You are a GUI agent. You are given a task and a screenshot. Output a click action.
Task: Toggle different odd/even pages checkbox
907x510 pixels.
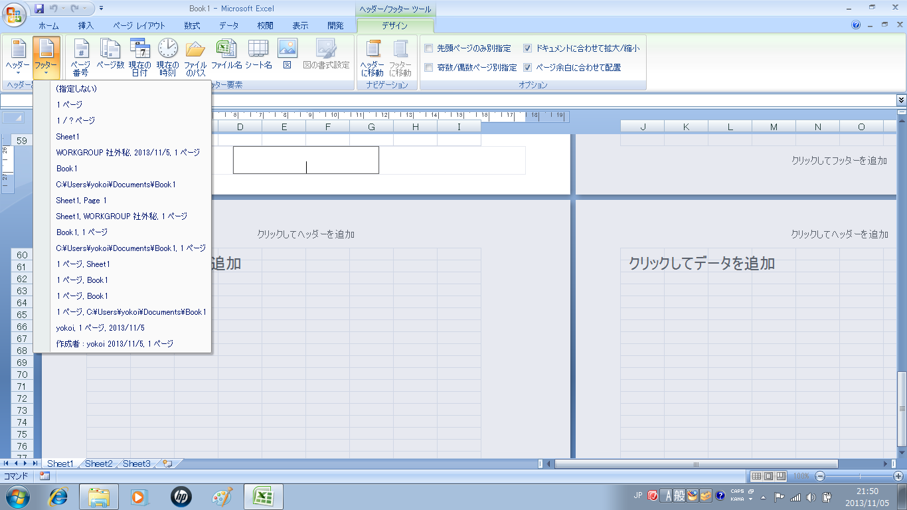point(429,67)
